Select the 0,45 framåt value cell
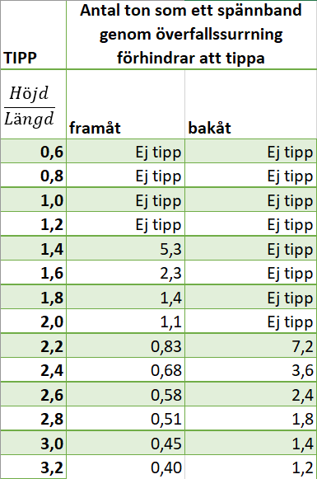 [125, 443]
